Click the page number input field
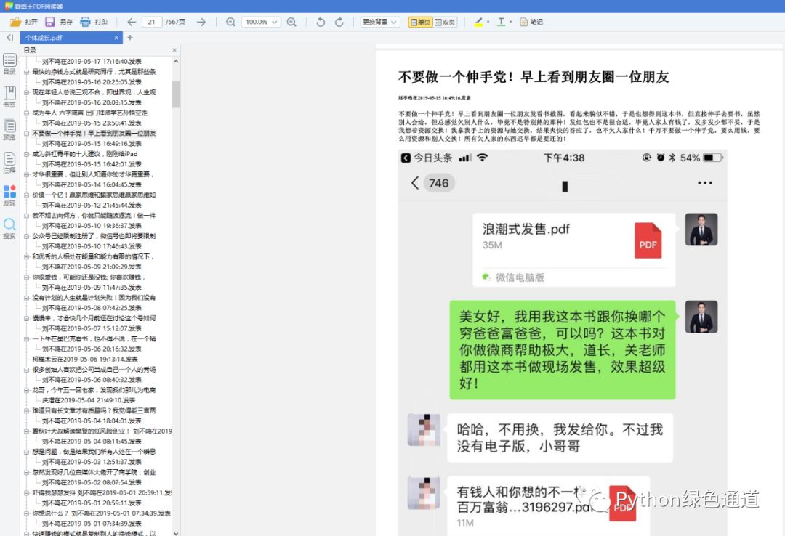 152,22
